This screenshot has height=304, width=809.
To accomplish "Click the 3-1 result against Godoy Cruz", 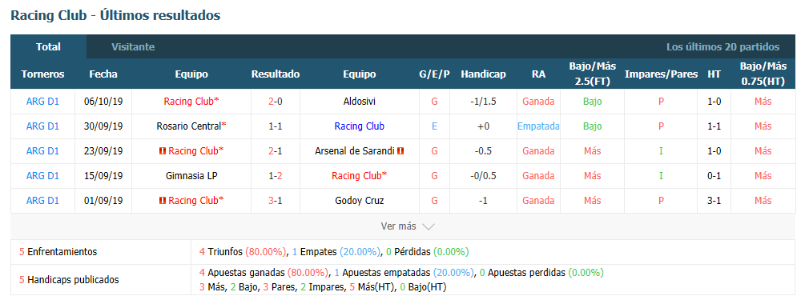I will point(276,201).
